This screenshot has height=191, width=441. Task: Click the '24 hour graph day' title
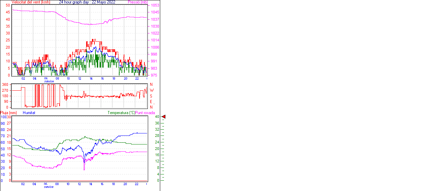87,2
